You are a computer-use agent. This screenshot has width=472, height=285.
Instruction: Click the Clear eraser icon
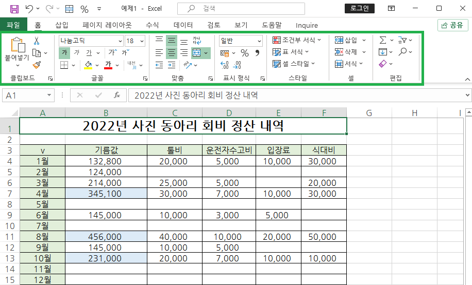pyautogui.click(x=382, y=64)
